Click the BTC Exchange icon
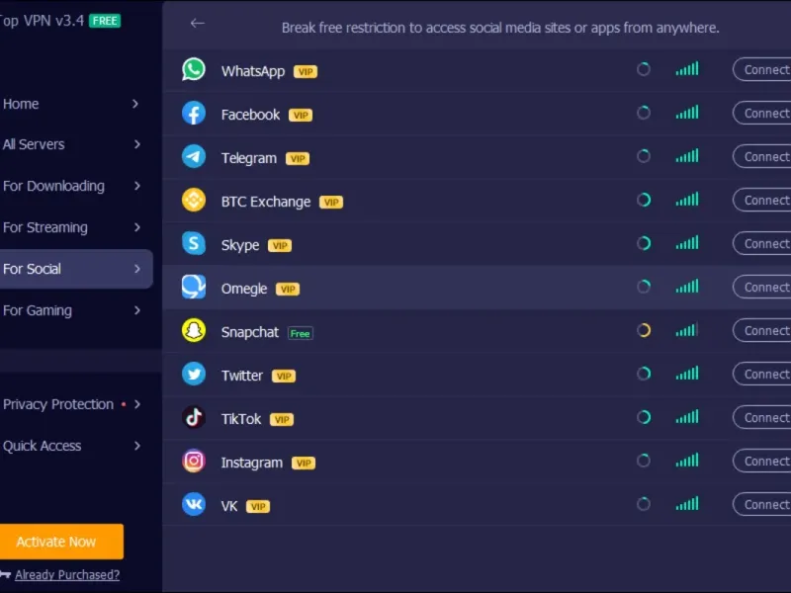 pos(194,201)
